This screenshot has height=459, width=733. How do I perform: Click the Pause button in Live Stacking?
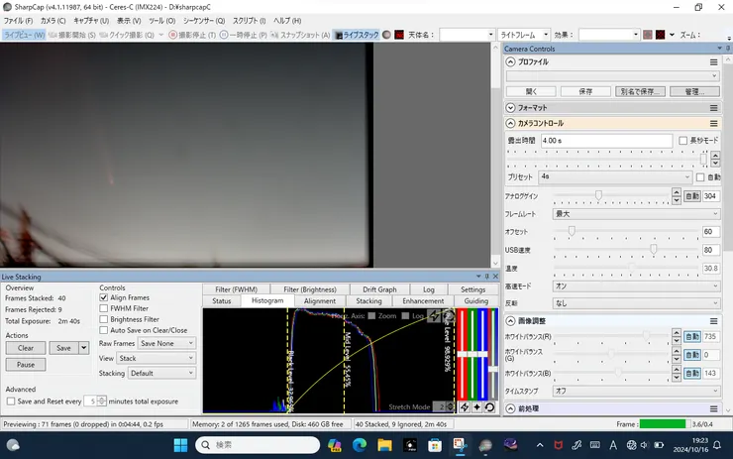click(26, 365)
